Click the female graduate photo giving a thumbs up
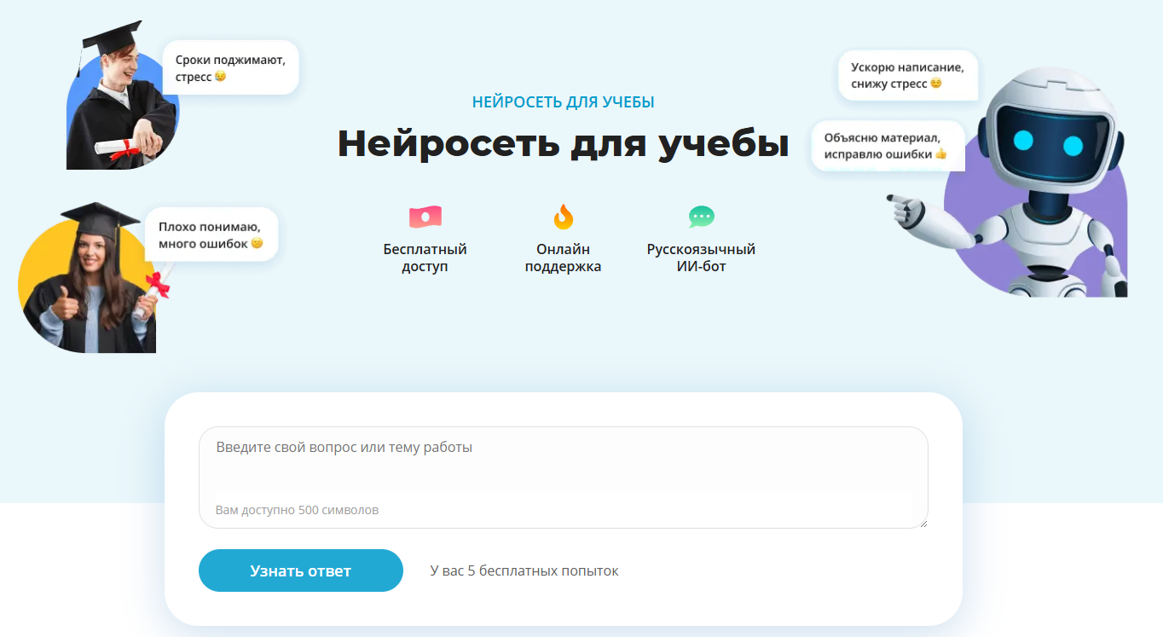 click(90, 281)
